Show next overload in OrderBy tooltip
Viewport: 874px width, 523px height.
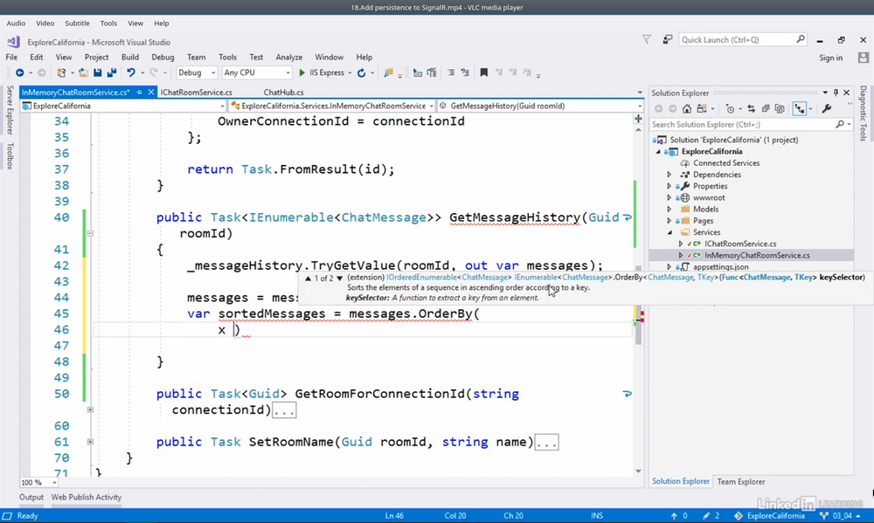339,278
